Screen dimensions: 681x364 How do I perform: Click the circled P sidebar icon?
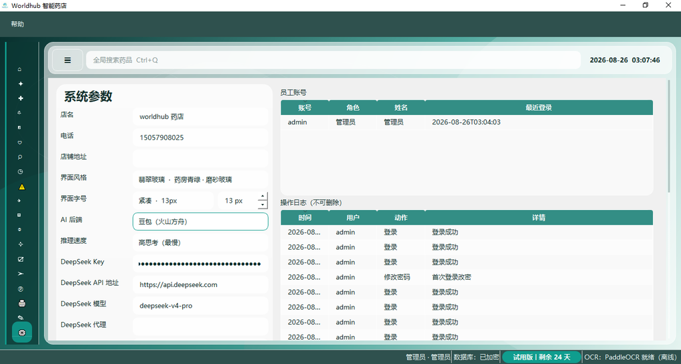[x=21, y=289]
